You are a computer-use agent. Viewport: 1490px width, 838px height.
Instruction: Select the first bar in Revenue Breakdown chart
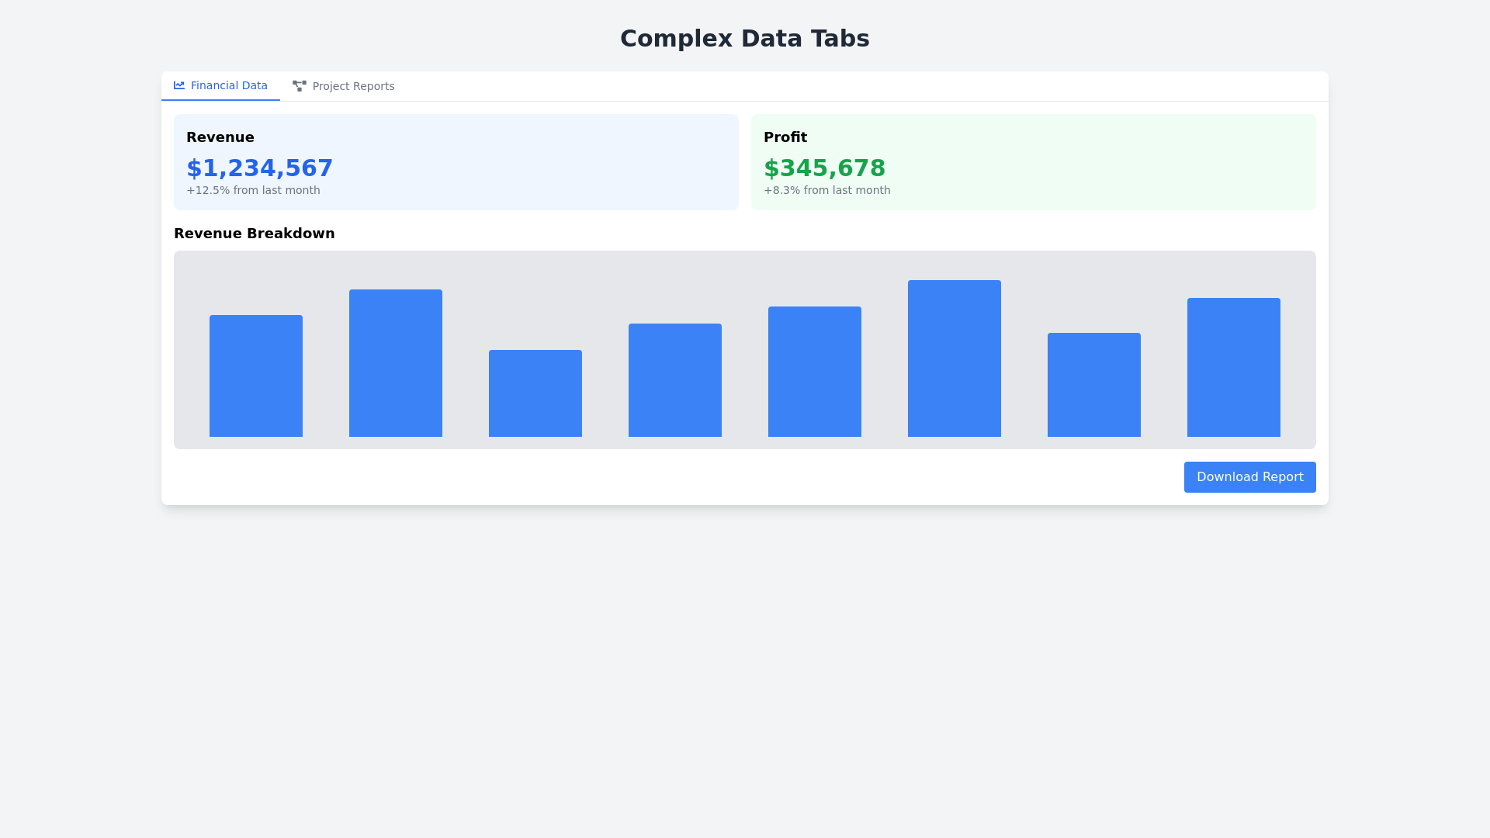click(255, 375)
